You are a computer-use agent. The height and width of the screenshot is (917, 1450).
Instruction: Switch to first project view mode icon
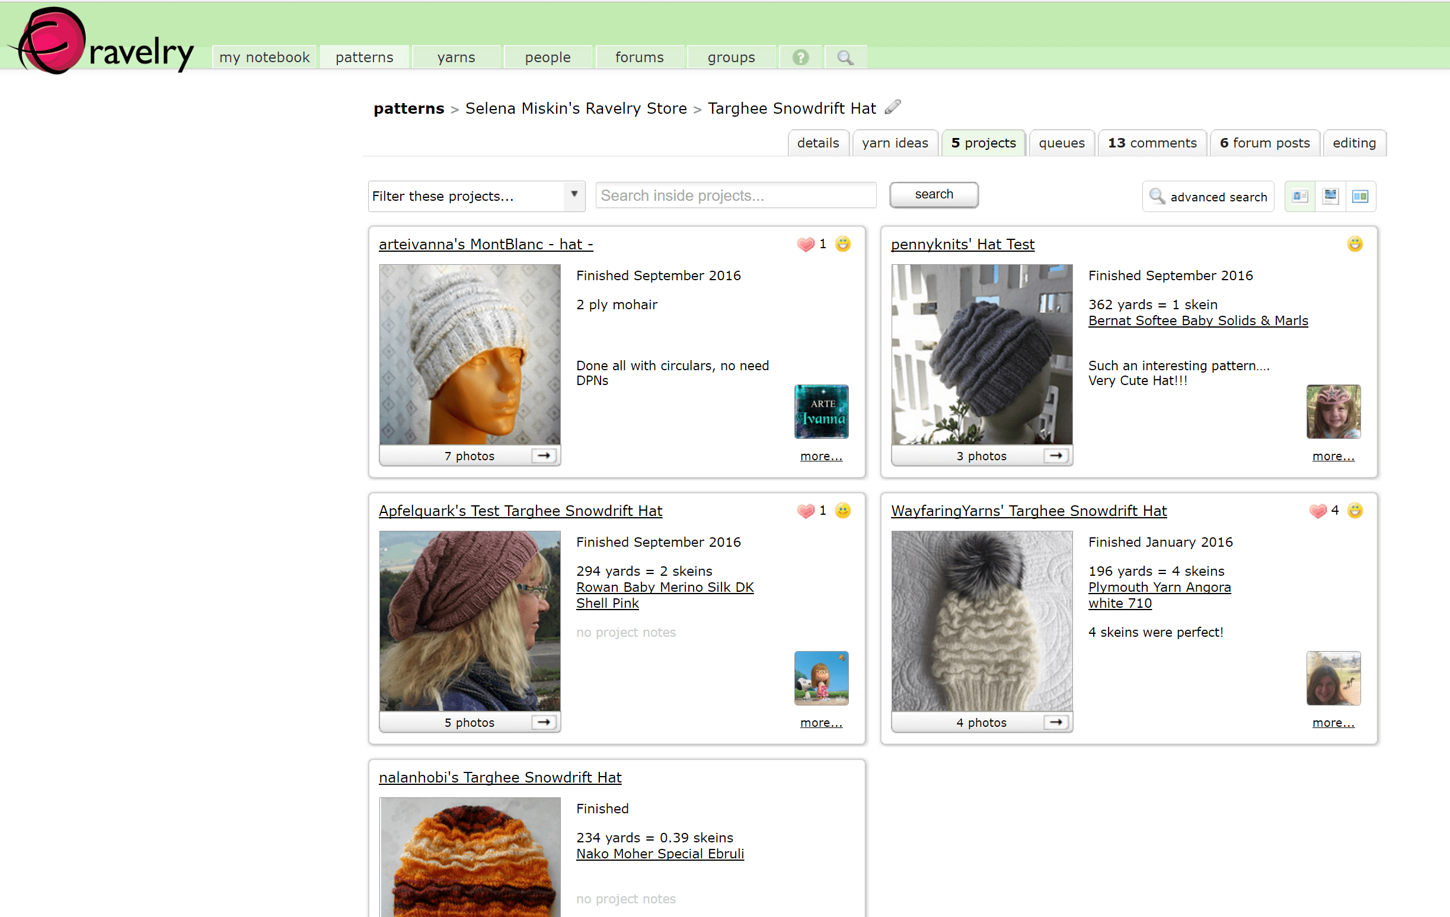pyautogui.click(x=1300, y=196)
